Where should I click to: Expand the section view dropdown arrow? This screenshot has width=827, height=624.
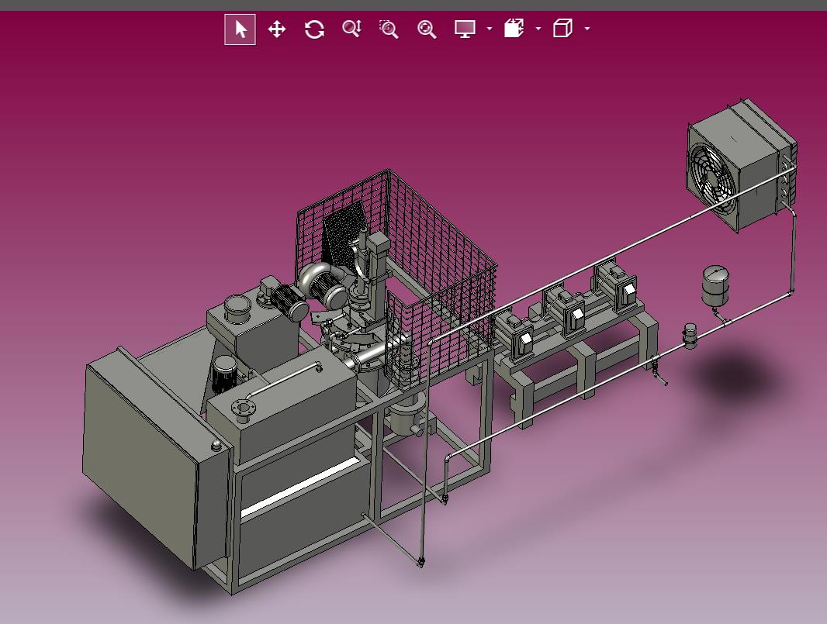pyautogui.click(x=538, y=29)
